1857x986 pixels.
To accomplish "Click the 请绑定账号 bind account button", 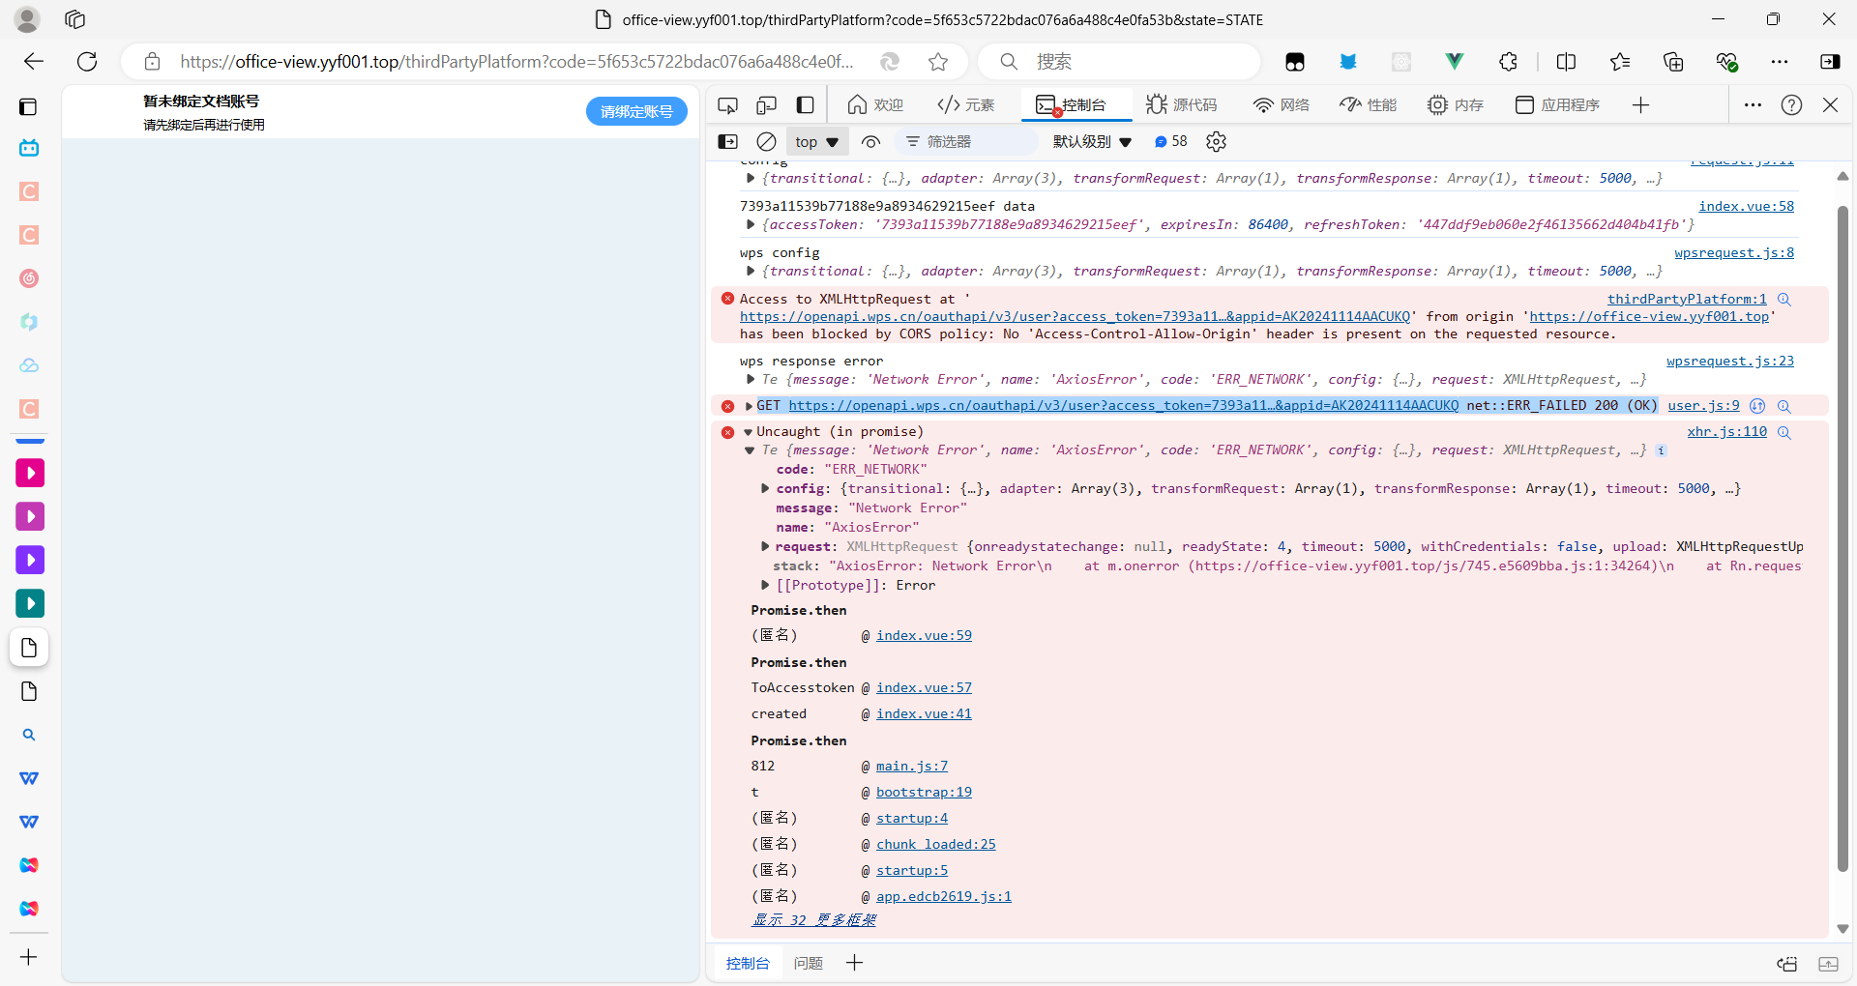I will pyautogui.click(x=636, y=111).
